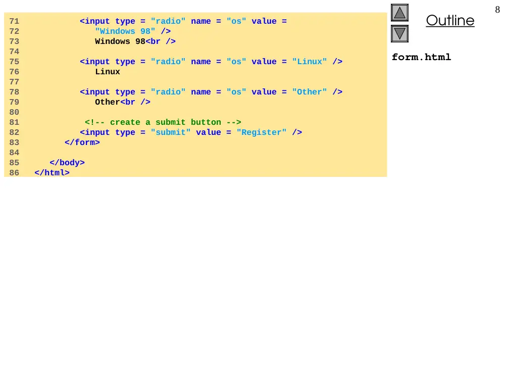Click line number 86
This screenshot has width=505, height=379.
coord(14,173)
